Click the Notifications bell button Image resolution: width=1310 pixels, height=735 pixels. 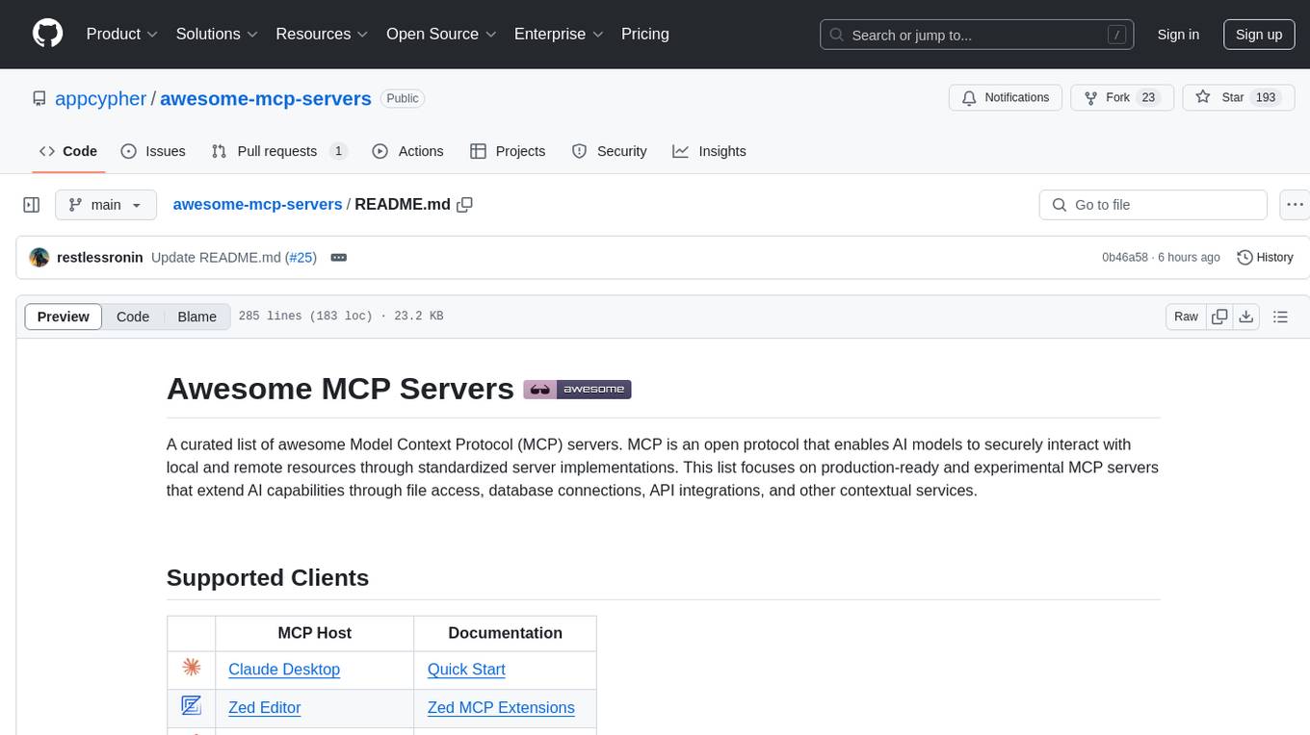[x=1006, y=98]
